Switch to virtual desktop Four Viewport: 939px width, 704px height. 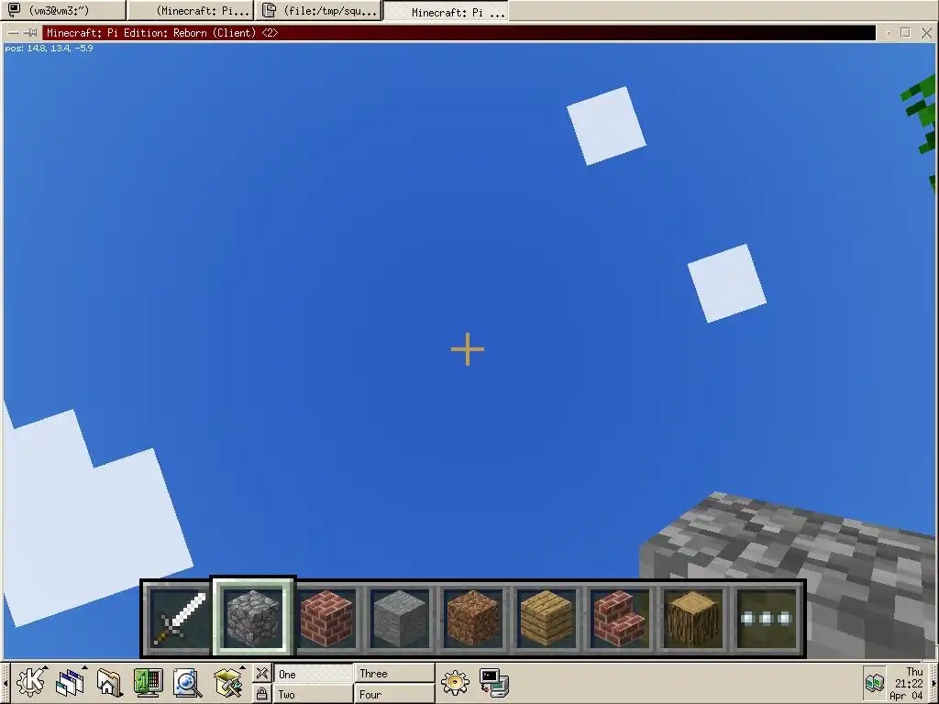coord(394,695)
